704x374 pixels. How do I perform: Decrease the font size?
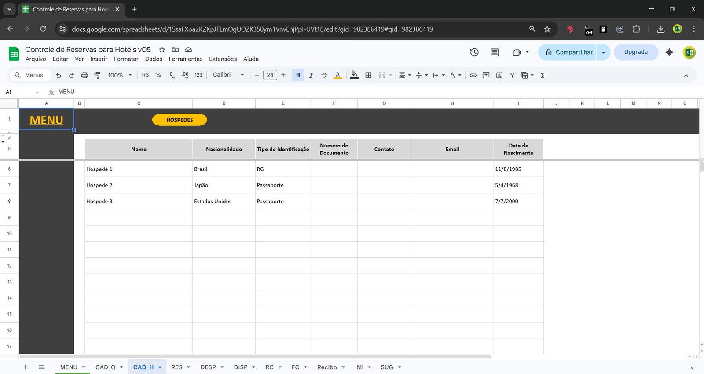257,75
